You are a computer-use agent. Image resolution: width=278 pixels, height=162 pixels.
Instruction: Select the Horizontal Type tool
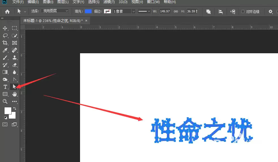click(x=5, y=87)
